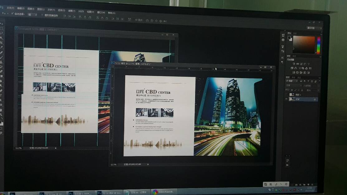Click the foreground color swatch in Color panel
The height and width of the screenshot is (195, 347).
click(x=289, y=38)
